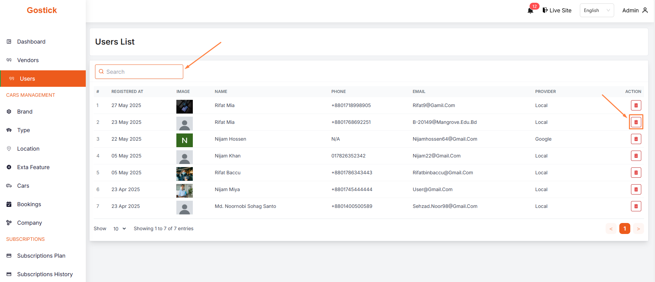Click the Gostick logo
This screenshot has height=282, width=655.
[42, 10]
